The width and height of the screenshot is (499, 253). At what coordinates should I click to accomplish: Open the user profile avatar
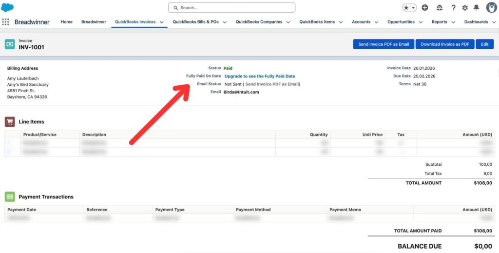pos(491,7)
